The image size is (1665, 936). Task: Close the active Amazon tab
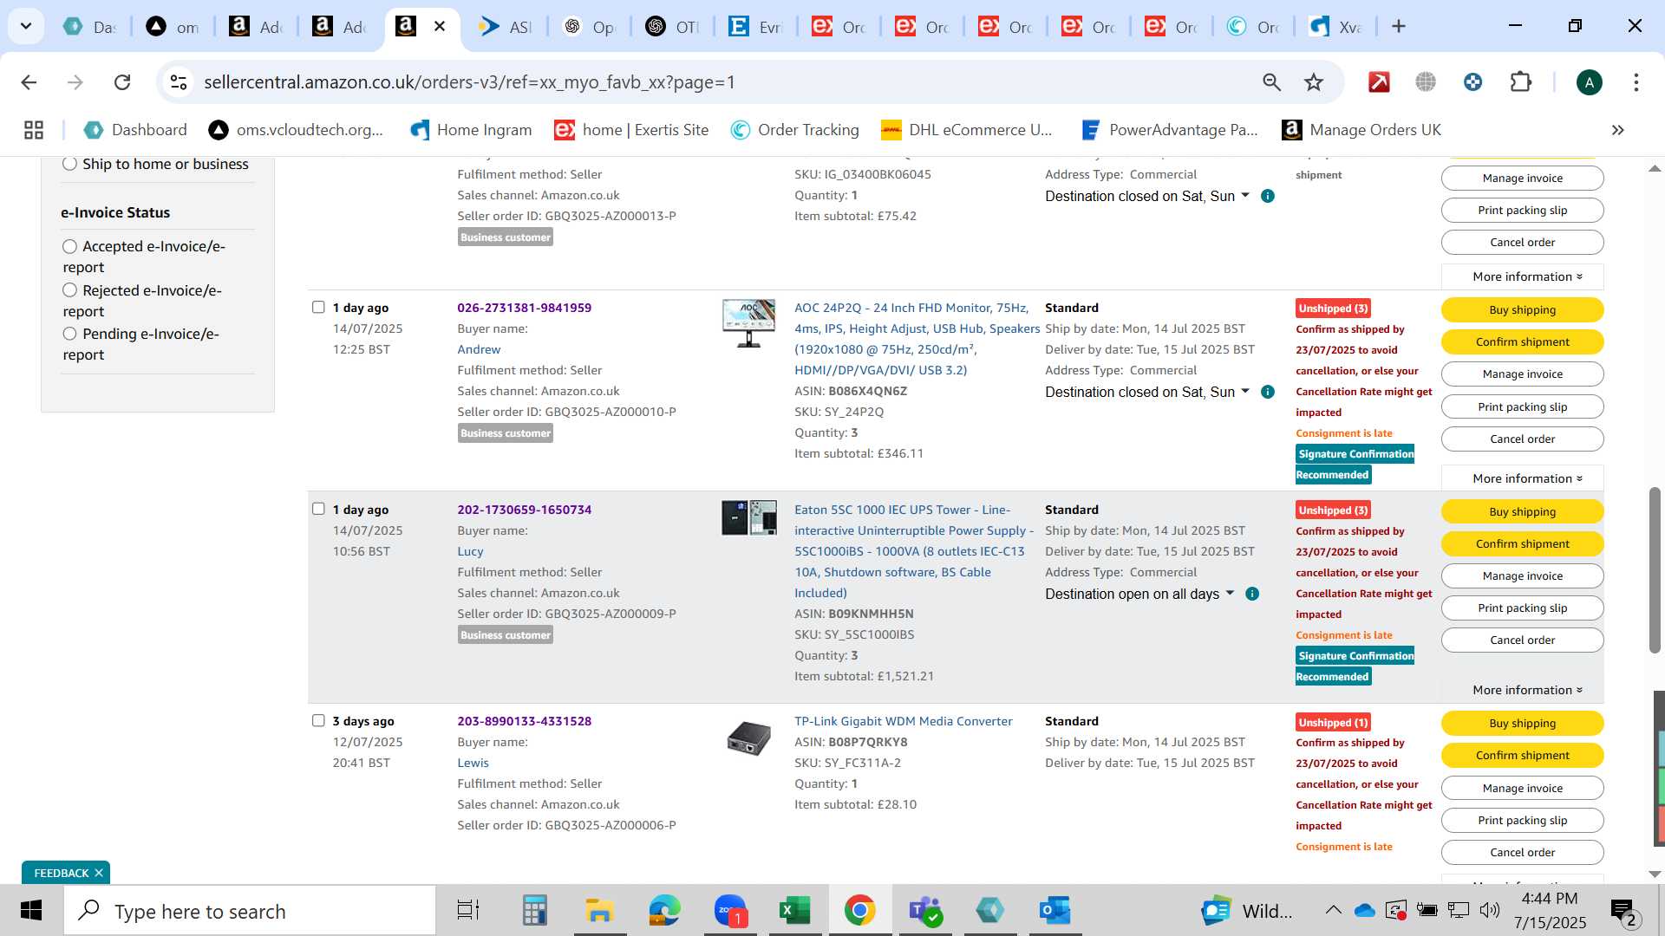click(440, 26)
